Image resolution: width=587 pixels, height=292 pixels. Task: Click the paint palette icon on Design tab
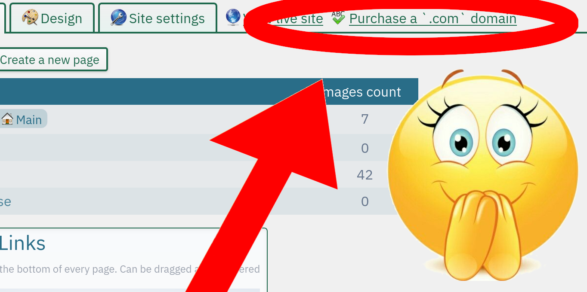[30, 18]
